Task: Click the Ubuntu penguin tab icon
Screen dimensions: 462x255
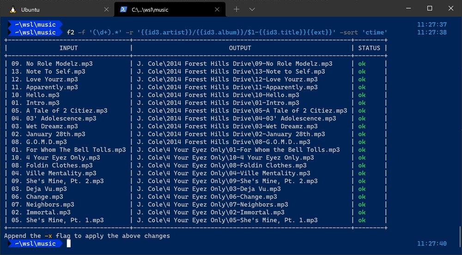Action: [x=12, y=10]
